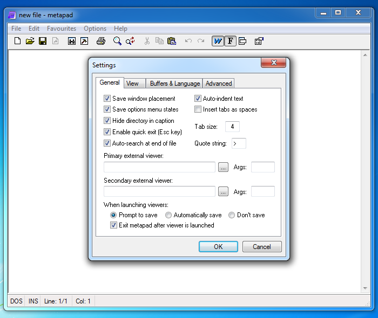Screen dimensions: 378x318
Task: Click the New file toolbar icon
Action: (x=17, y=41)
